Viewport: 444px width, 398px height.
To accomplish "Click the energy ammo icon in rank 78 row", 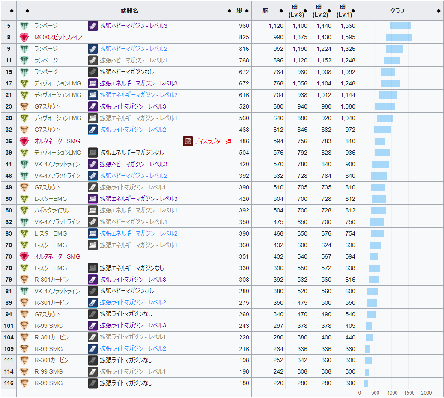I will (x=24, y=268).
